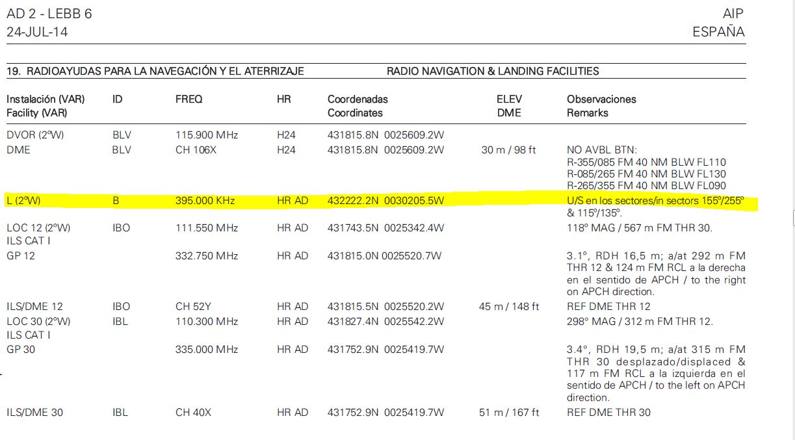Click the LOC 30 frequency 110.300 MHz
Image resolution: width=795 pixels, height=440 pixels.
(x=207, y=321)
